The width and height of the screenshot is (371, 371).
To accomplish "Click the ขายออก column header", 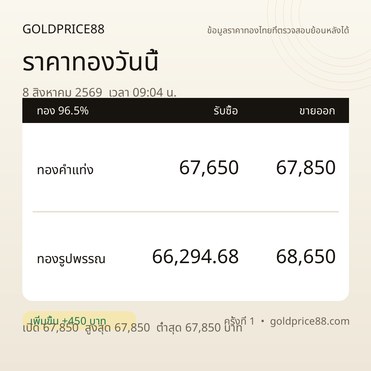I will click(317, 111).
